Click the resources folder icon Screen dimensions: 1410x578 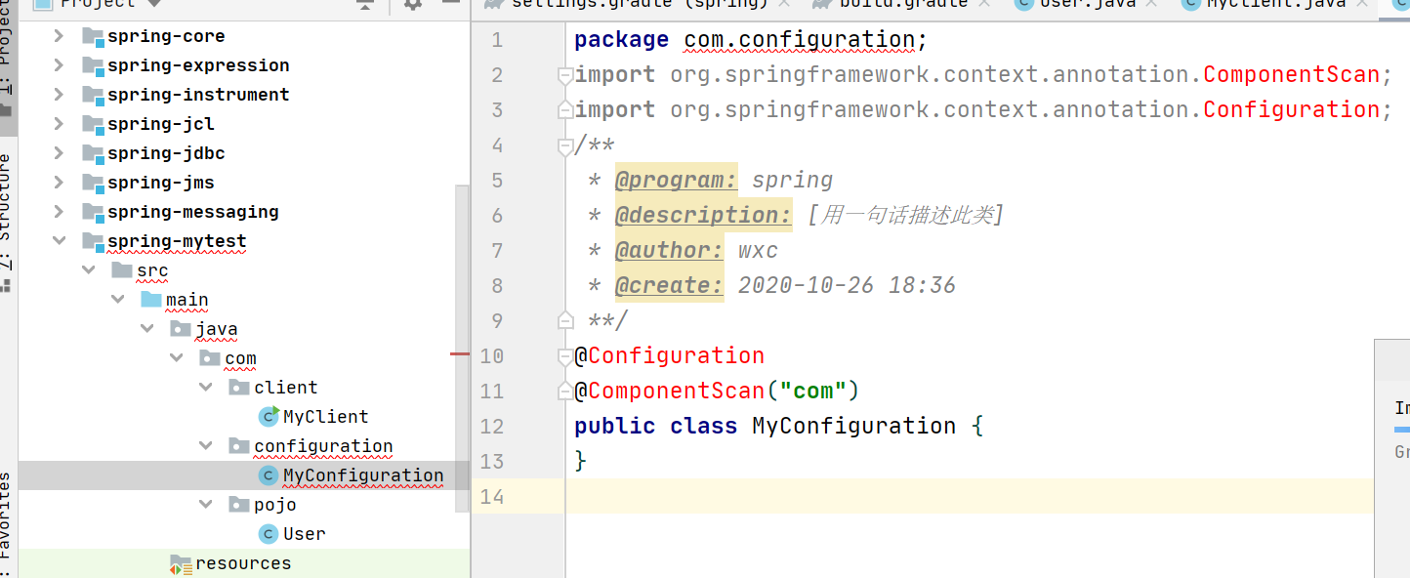[181, 564]
